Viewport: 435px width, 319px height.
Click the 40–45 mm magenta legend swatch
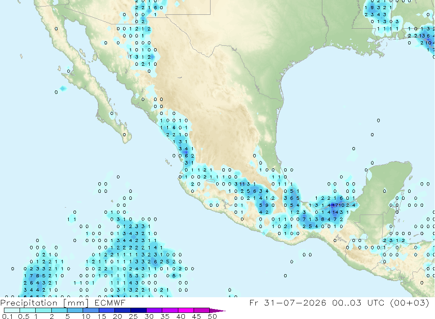186,310
